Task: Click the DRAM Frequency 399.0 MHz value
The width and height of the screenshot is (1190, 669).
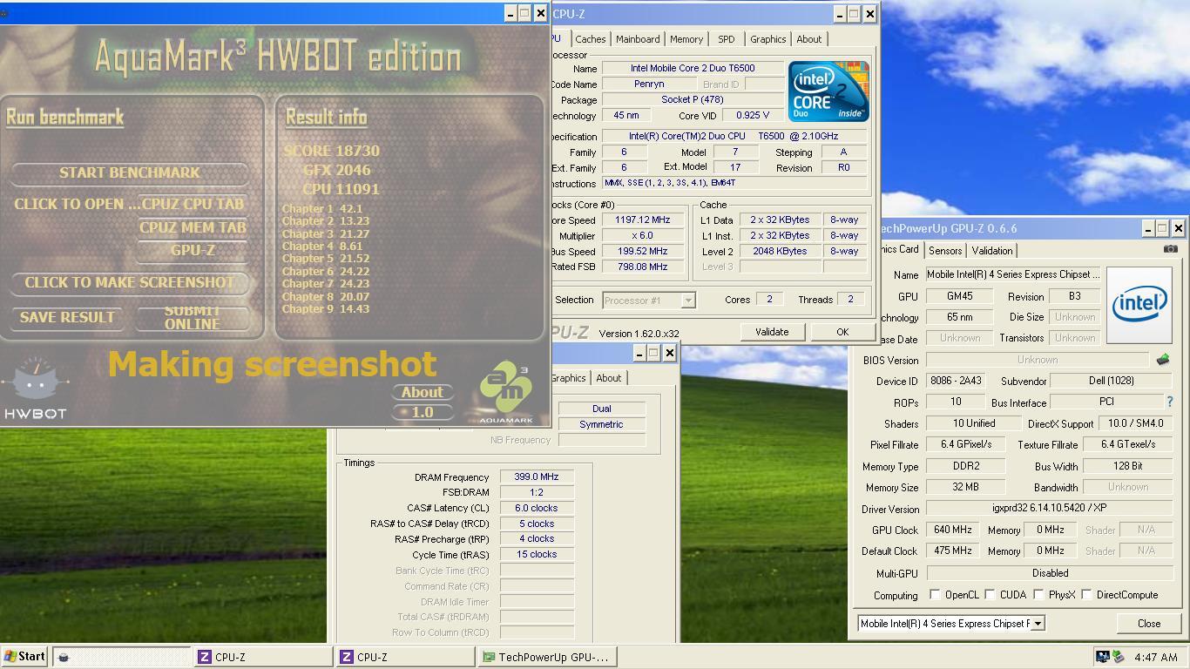Action: click(x=537, y=477)
